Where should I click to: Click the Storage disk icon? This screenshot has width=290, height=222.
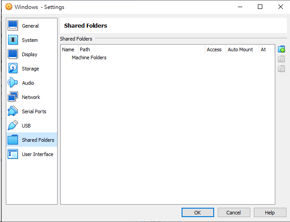13,69
